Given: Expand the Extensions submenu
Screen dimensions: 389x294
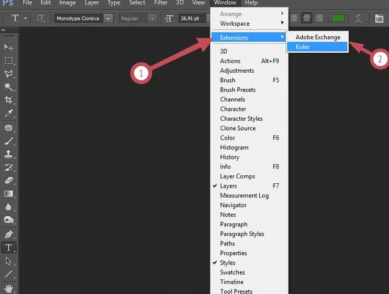Looking at the screenshot, I should (248, 38).
